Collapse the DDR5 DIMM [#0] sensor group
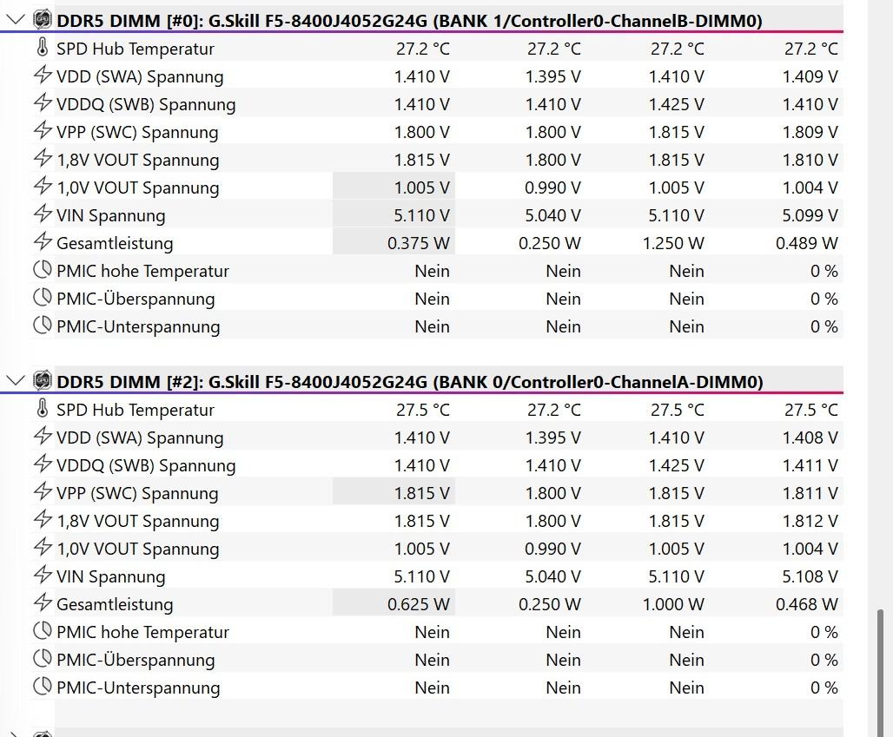 click(x=16, y=19)
